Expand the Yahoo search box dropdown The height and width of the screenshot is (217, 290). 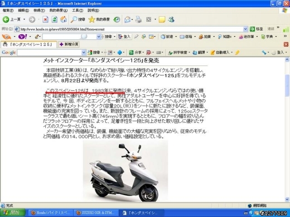pyautogui.click(x=99, y=37)
